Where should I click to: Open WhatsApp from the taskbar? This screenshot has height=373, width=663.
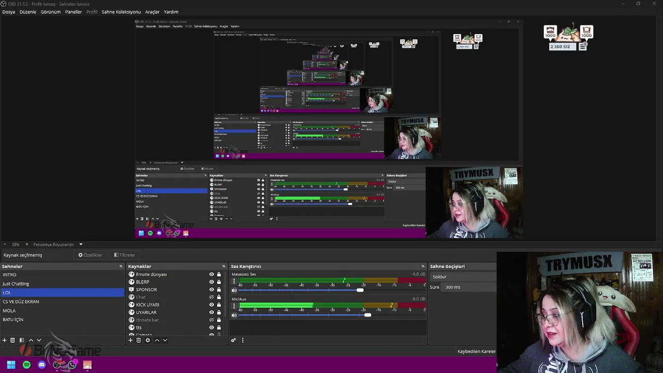point(73,365)
